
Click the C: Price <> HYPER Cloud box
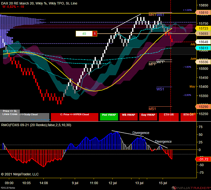click(x=75, y=117)
